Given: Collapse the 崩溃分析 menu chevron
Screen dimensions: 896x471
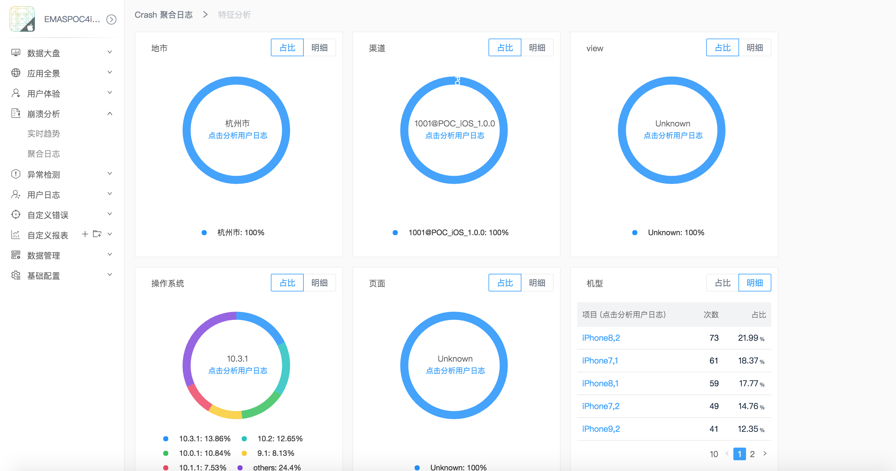Looking at the screenshot, I should [x=109, y=113].
